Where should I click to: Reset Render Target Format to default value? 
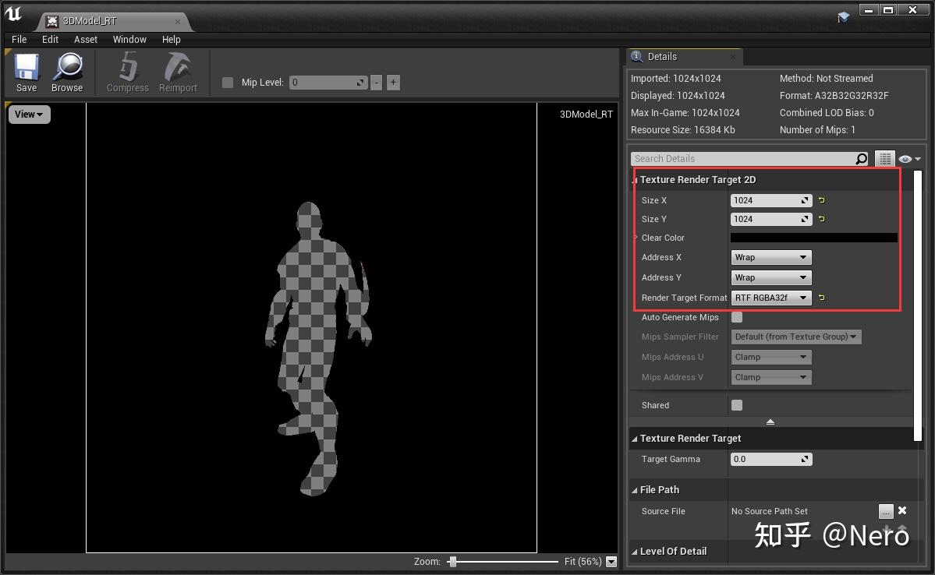click(821, 298)
